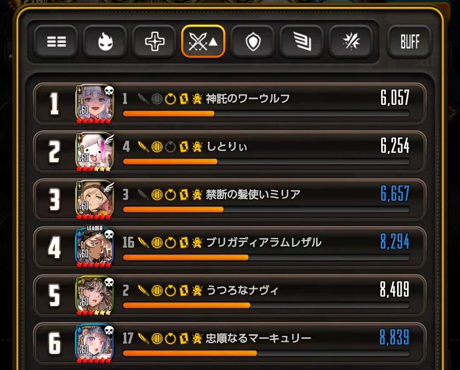Viewport: 460px width, 370px height.
Task: Click the 8,839 attack value
Action: [394, 337]
